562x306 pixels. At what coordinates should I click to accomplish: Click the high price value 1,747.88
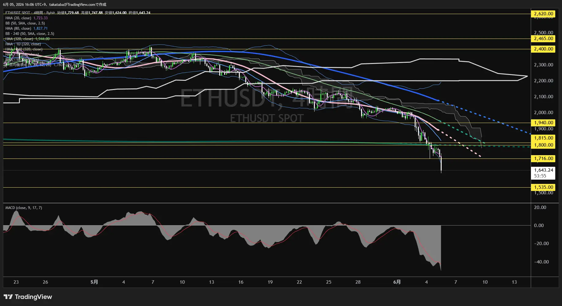pyautogui.click(x=96, y=13)
